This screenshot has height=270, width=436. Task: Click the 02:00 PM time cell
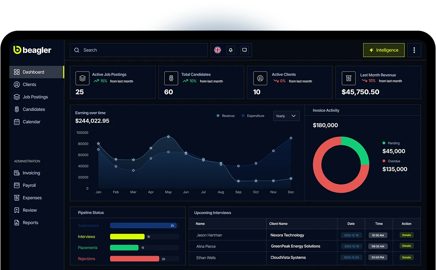[x=377, y=258]
